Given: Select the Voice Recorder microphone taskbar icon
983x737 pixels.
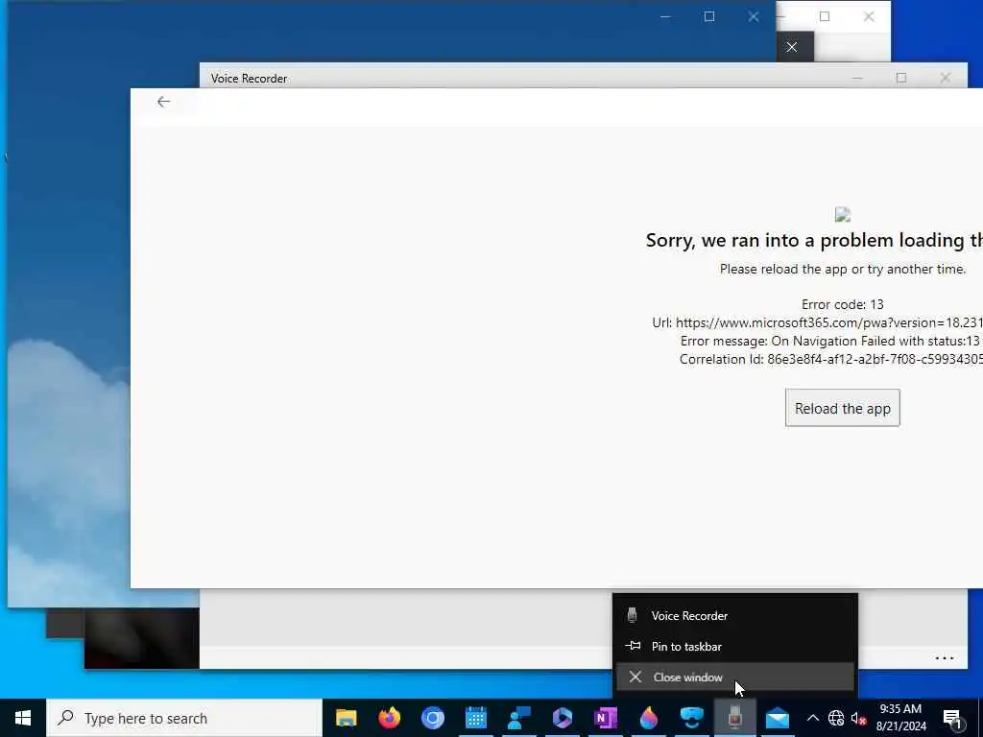Looking at the screenshot, I should point(734,718).
